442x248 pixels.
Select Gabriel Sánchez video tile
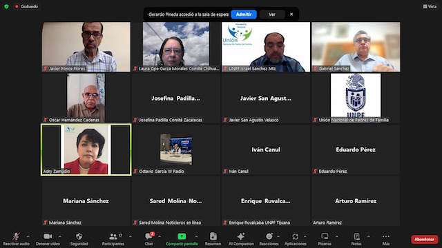[356, 47]
